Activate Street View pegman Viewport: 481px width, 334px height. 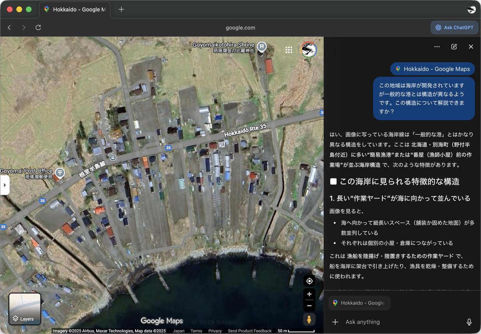click(x=309, y=320)
